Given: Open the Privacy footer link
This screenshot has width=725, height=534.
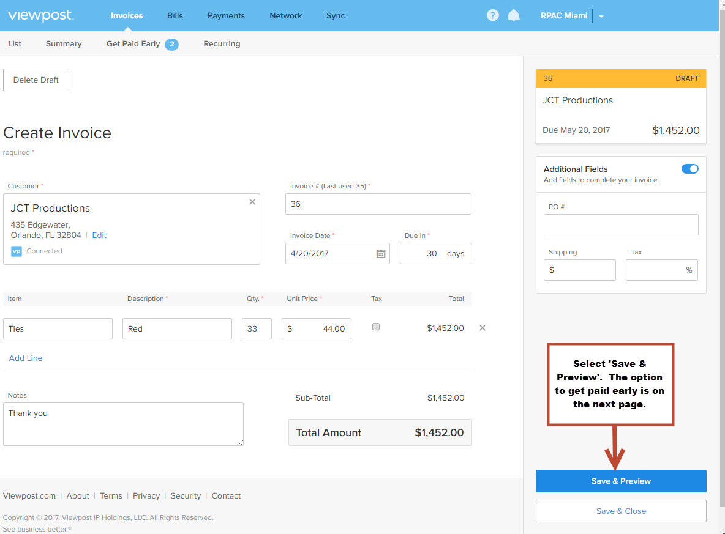Looking at the screenshot, I should 146,495.
